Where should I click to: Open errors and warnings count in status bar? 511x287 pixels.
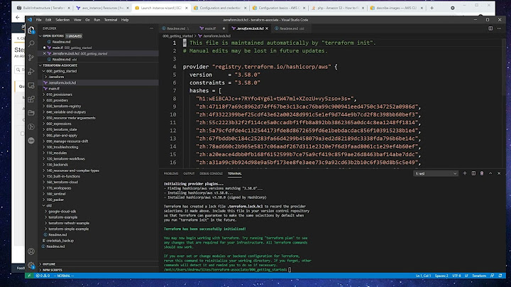click(x=43, y=276)
